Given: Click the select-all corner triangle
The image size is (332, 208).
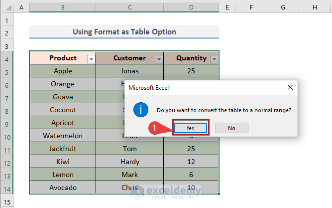Looking at the screenshot, I should pyautogui.click(x=7, y=8).
